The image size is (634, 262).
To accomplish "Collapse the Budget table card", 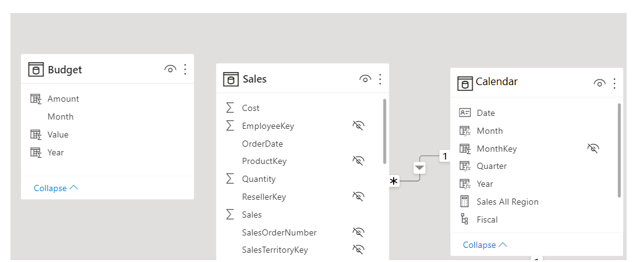I will (x=56, y=188).
